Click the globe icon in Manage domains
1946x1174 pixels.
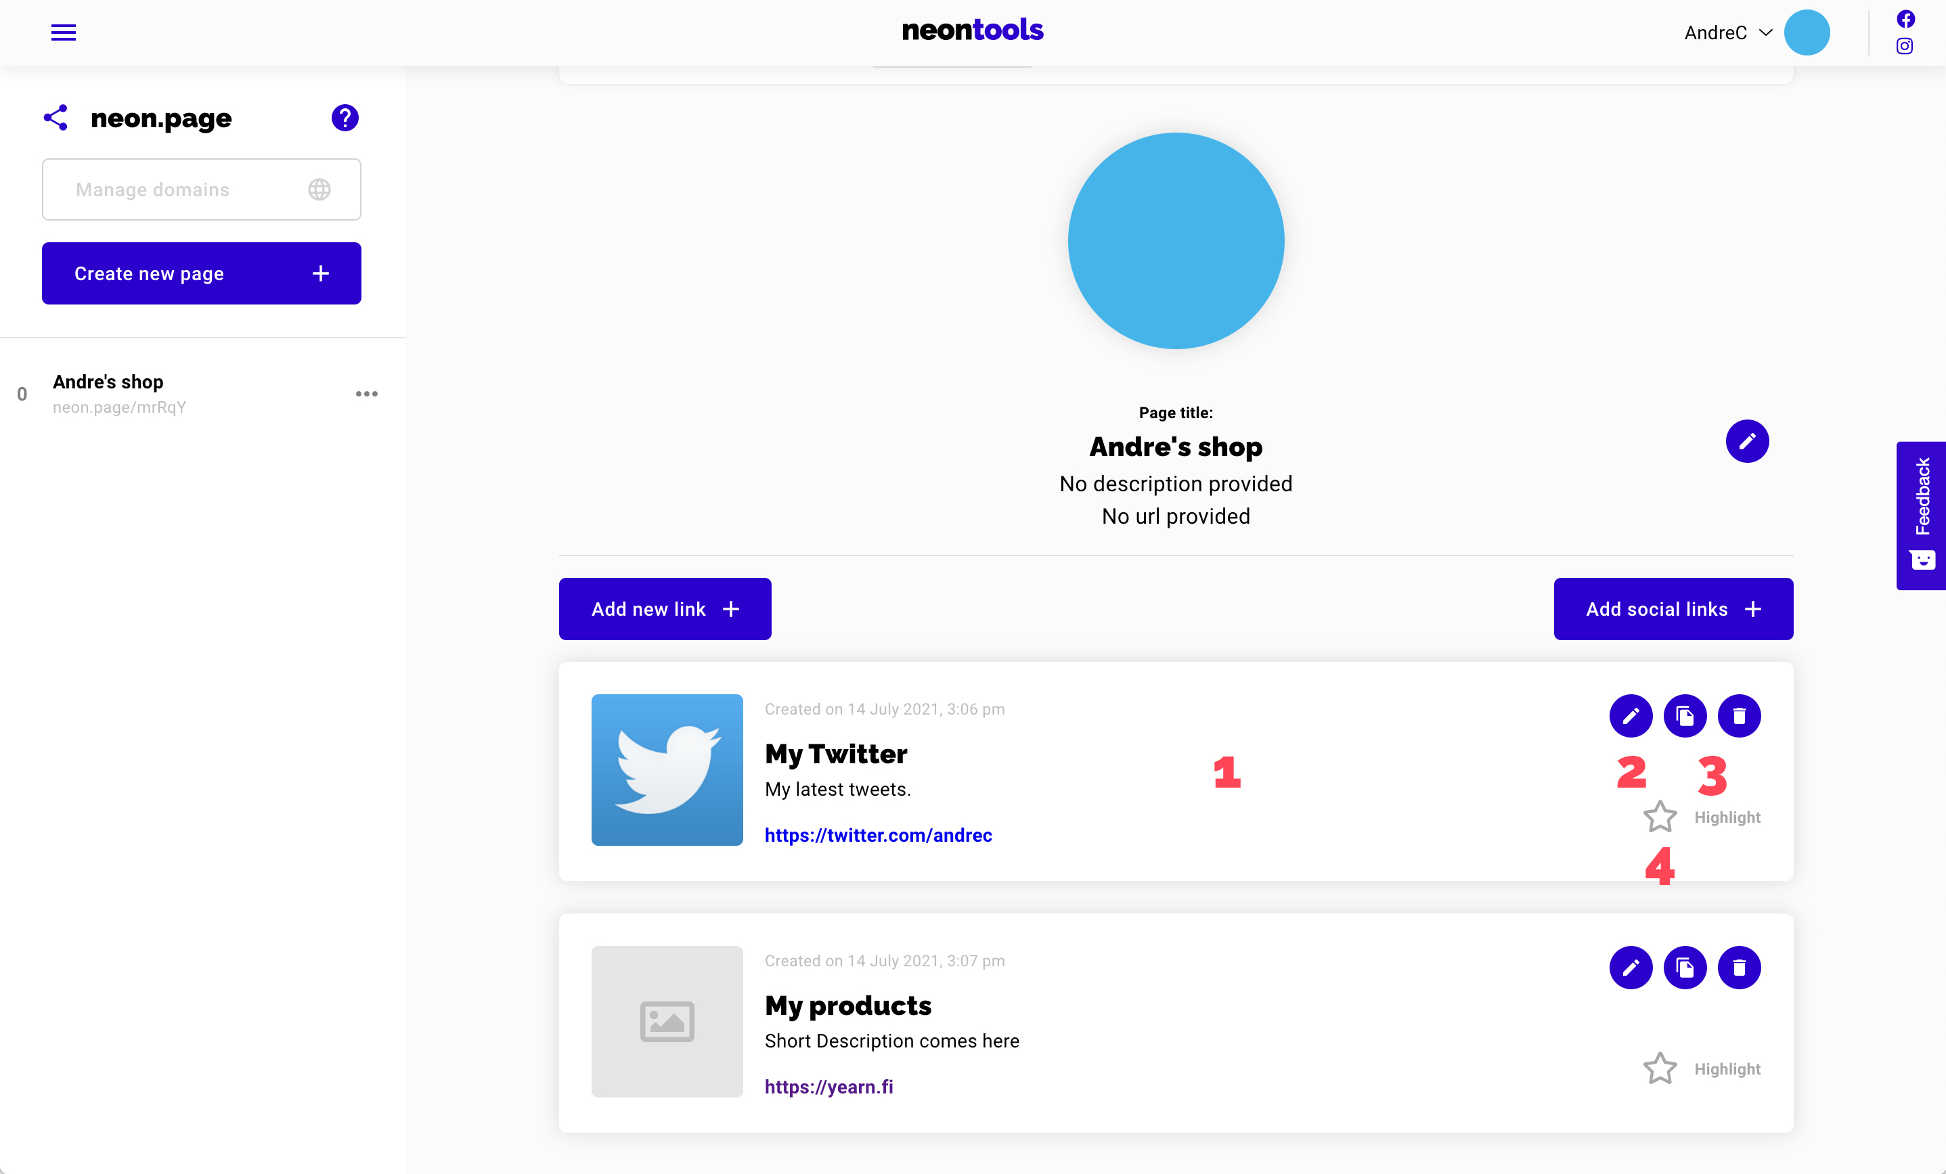(x=319, y=189)
